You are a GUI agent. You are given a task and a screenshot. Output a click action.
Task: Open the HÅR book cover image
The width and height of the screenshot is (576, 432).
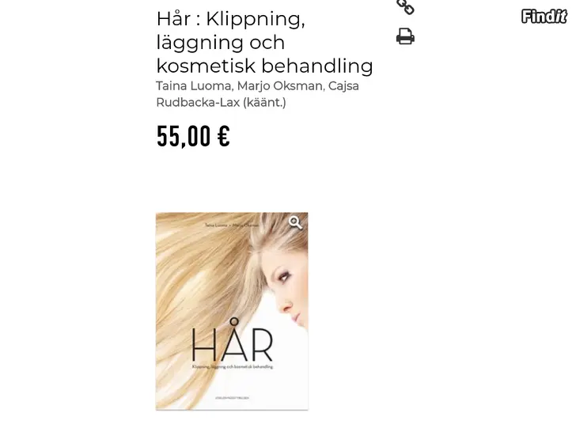(232, 311)
